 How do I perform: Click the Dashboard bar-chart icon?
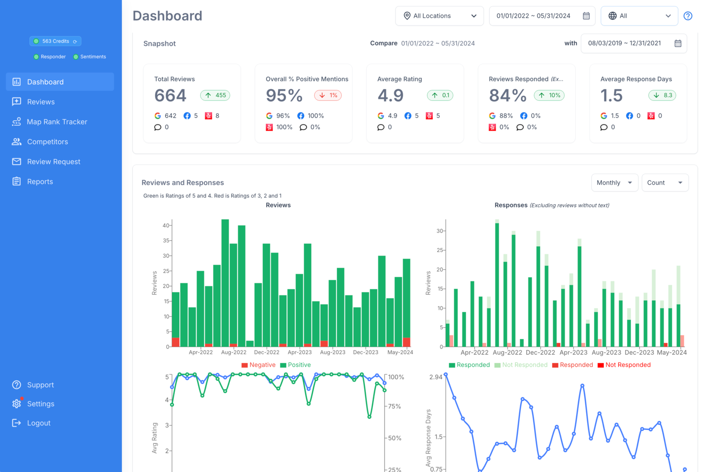17,82
